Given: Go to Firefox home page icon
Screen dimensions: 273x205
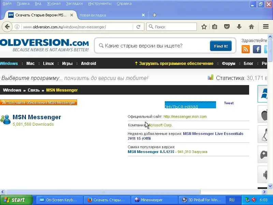Looking at the screenshot, I should pos(252,27).
